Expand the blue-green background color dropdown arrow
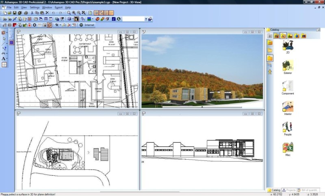Image resolution: width=325 pixels, height=196 pixels. pyautogui.click(x=93, y=19)
